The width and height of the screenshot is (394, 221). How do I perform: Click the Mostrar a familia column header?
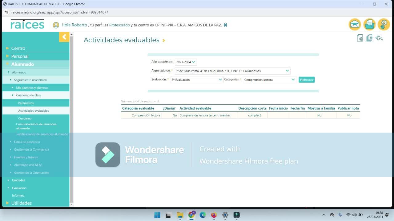pos(321,108)
